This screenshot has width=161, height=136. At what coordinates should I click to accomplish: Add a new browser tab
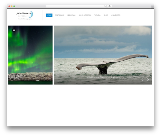(x=153, y=7)
